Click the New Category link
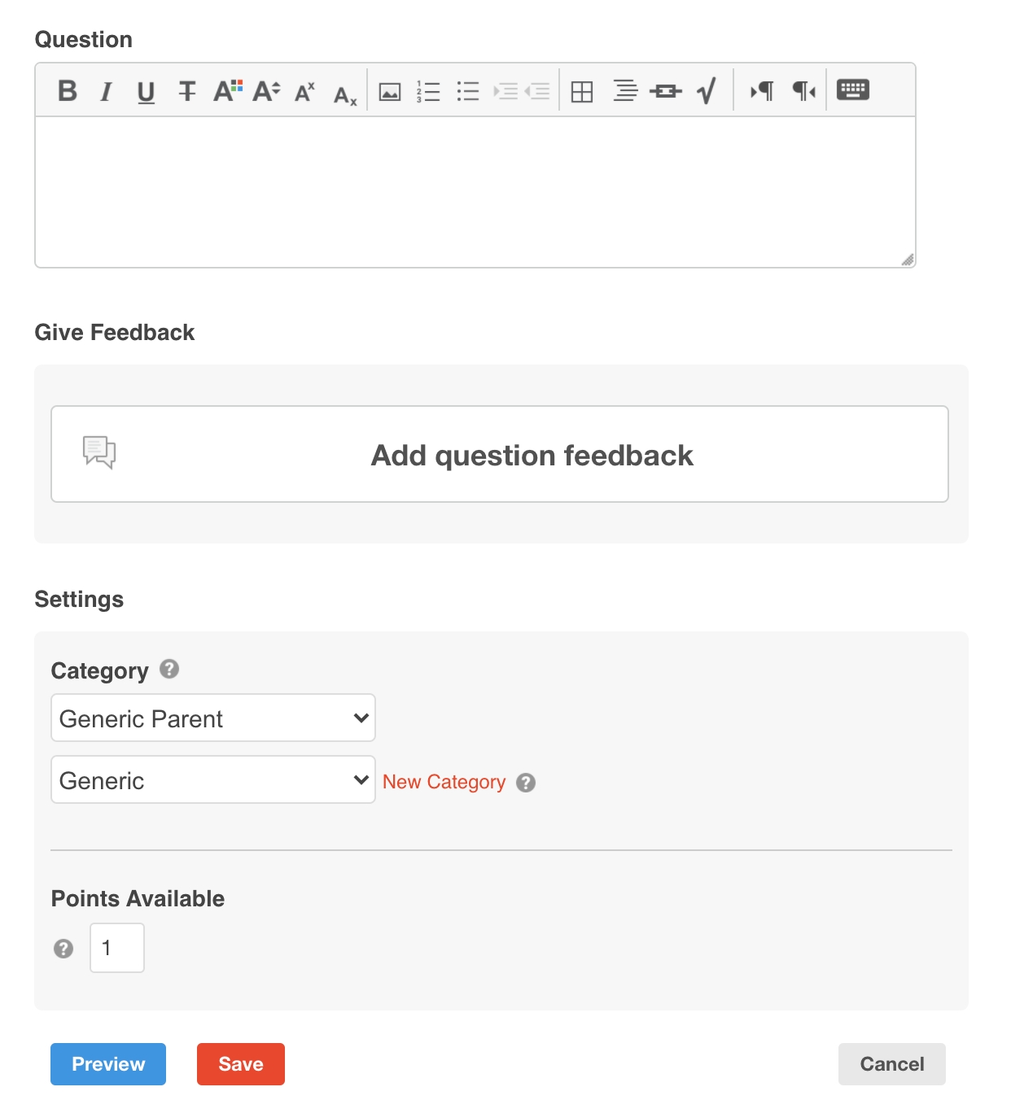 click(x=444, y=782)
